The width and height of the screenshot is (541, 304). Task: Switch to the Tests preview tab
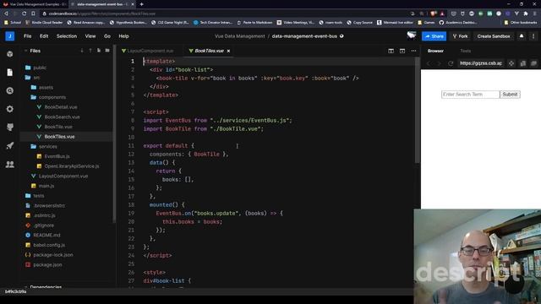coord(466,51)
